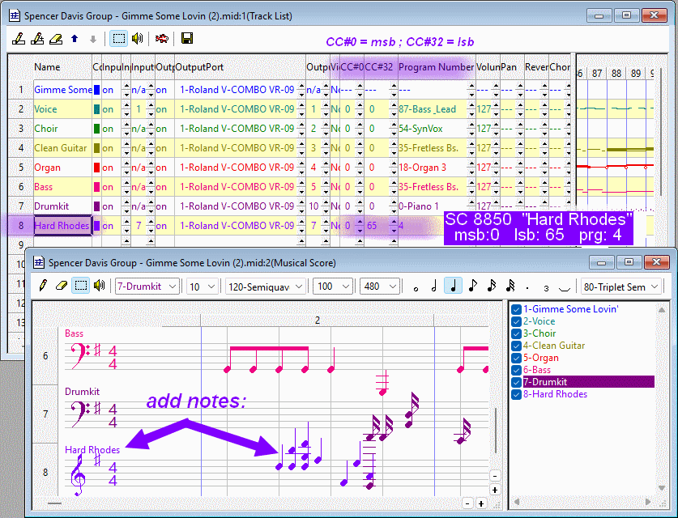Toggle the tie note button
The width and height of the screenshot is (678, 518).
click(565, 289)
